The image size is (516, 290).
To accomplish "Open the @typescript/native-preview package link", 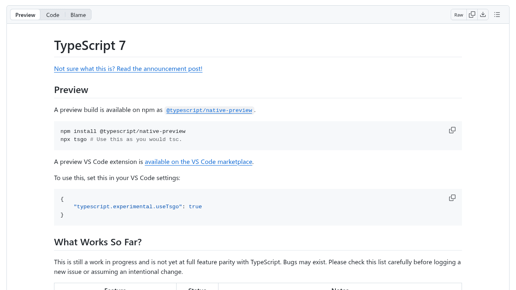I will 209,110.
